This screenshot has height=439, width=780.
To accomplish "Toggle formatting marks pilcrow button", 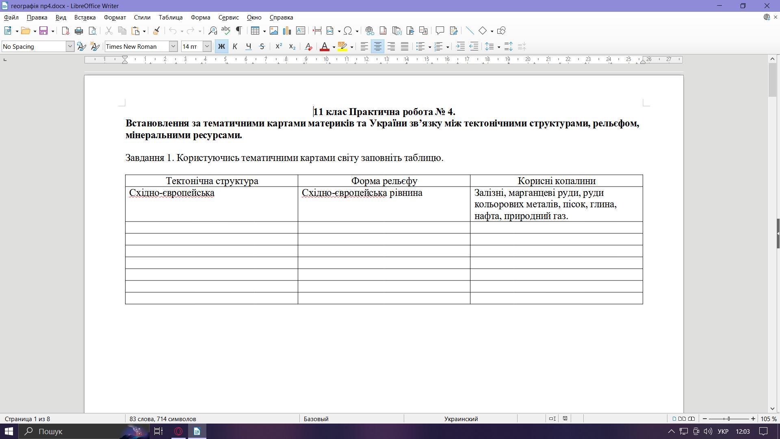I will (239, 31).
